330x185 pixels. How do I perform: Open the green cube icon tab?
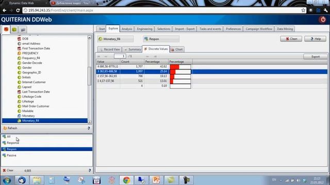click(14, 30)
